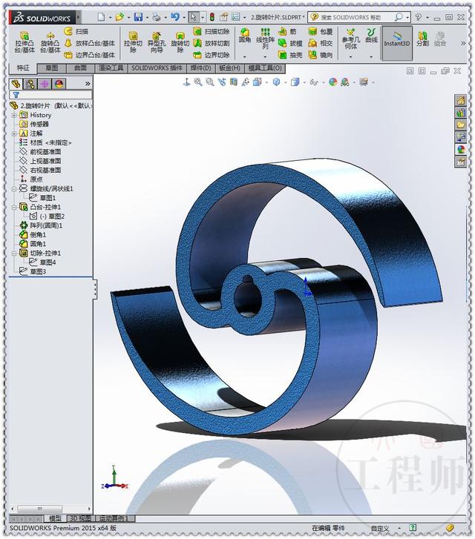This screenshot has height=539, width=475.
Task: Click the feature tree filter field
Action: (x=50, y=95)
